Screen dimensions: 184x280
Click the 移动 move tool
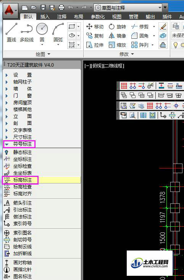95,26
